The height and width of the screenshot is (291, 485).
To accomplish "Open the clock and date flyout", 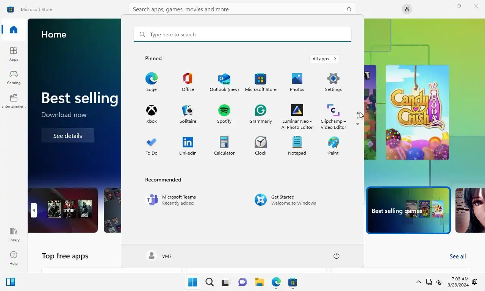I will (x=458, y=282).
